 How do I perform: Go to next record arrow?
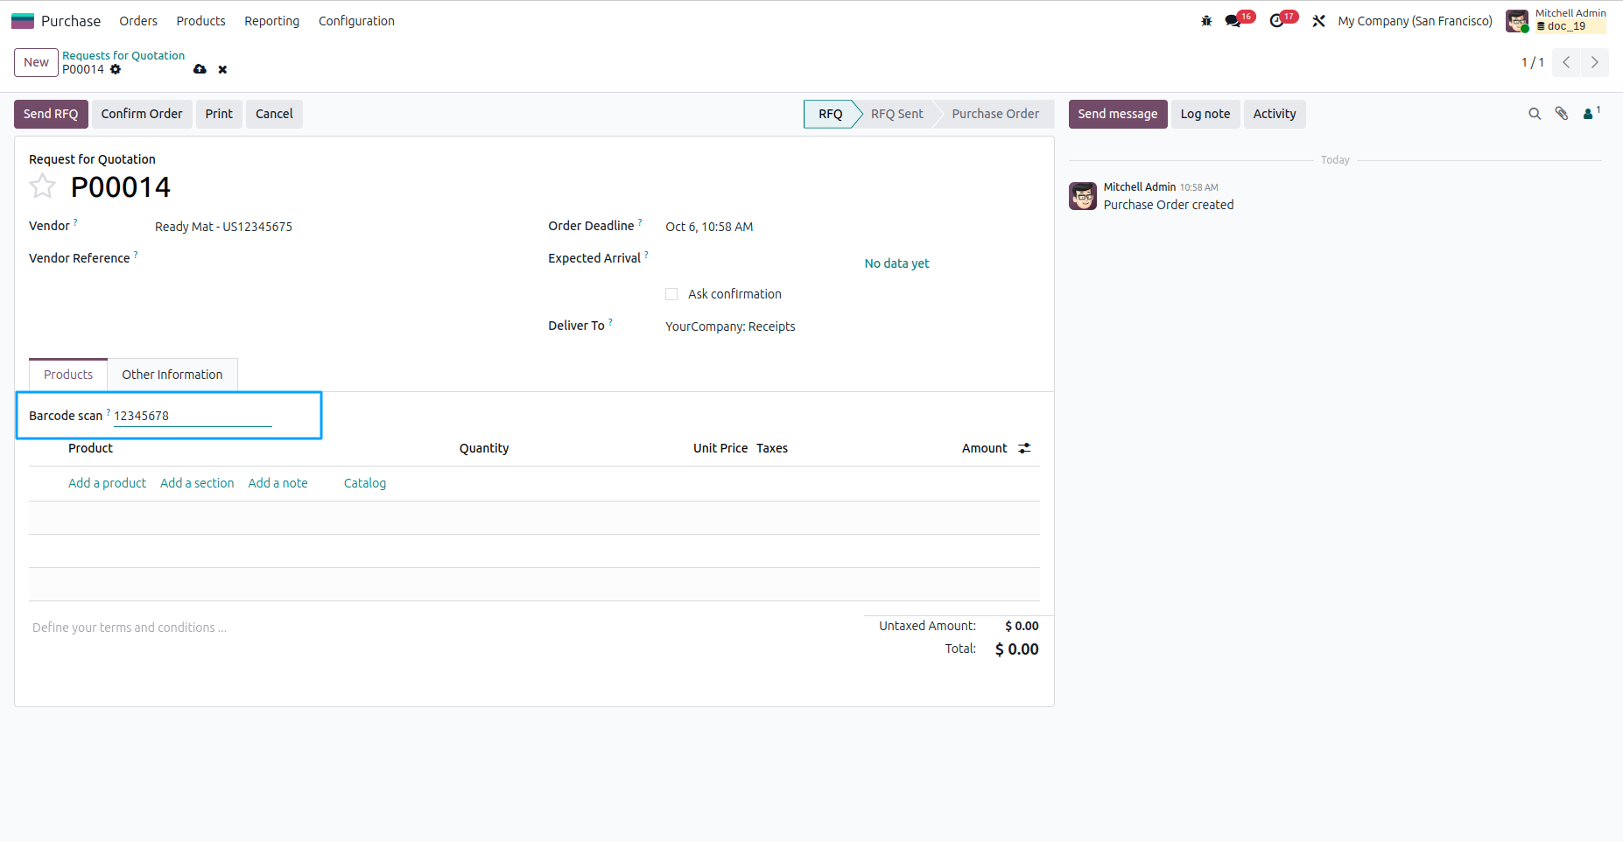point(1594,62)
